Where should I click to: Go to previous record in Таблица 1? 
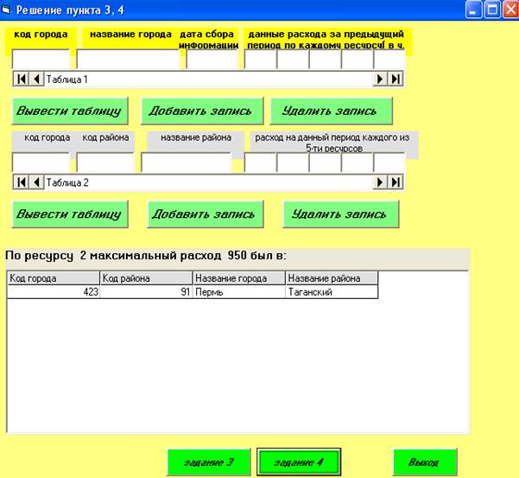35,79
